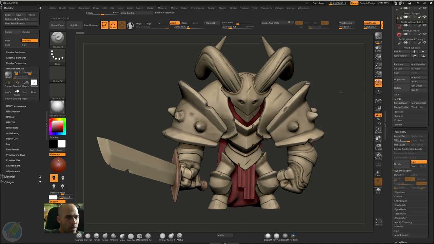Open the Preferences menu
This screenshot has height=244, width=434.
coord(197,8)
